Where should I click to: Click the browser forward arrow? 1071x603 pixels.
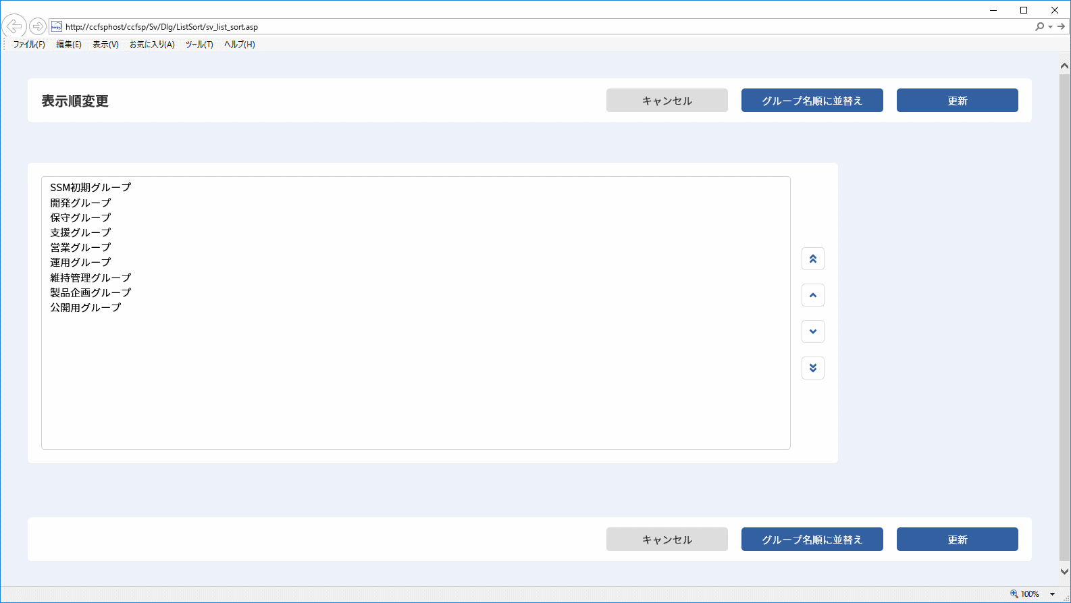tap(38, 26)
